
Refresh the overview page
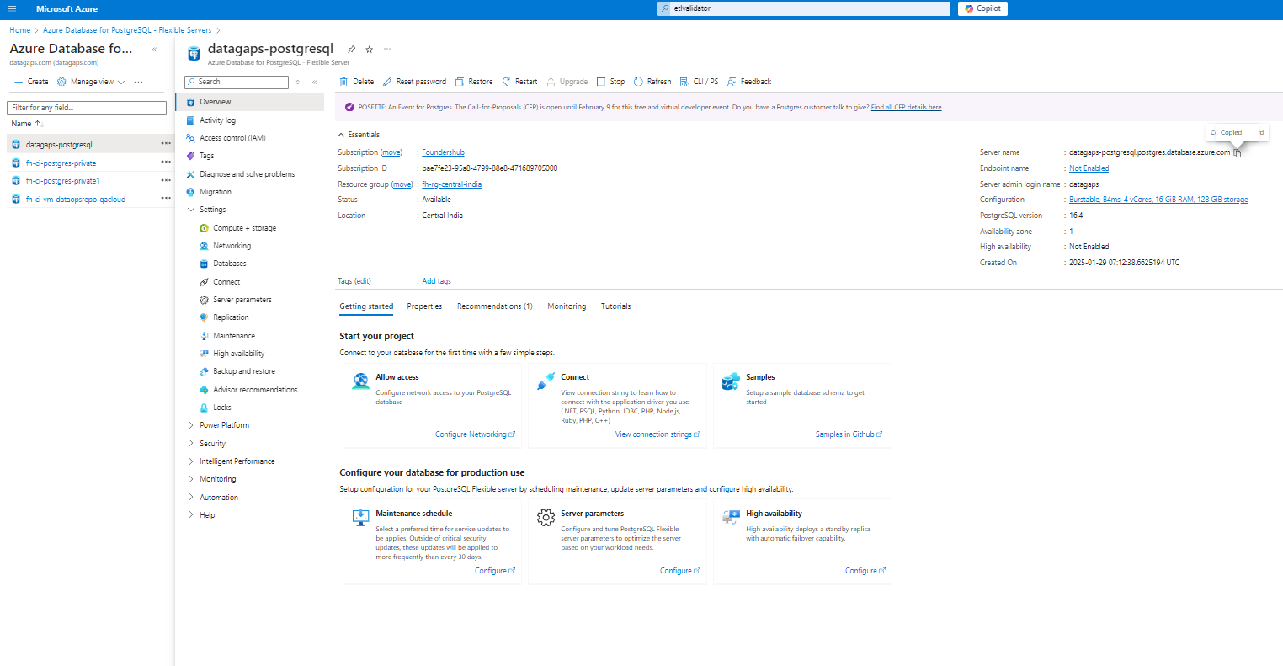pyautogui.click(x=652, y=82)
